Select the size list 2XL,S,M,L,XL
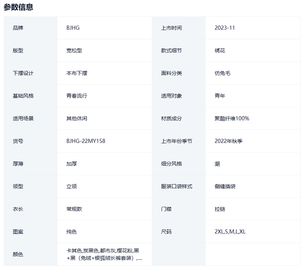This screenshot has height=271, width=304. (230, 232)
